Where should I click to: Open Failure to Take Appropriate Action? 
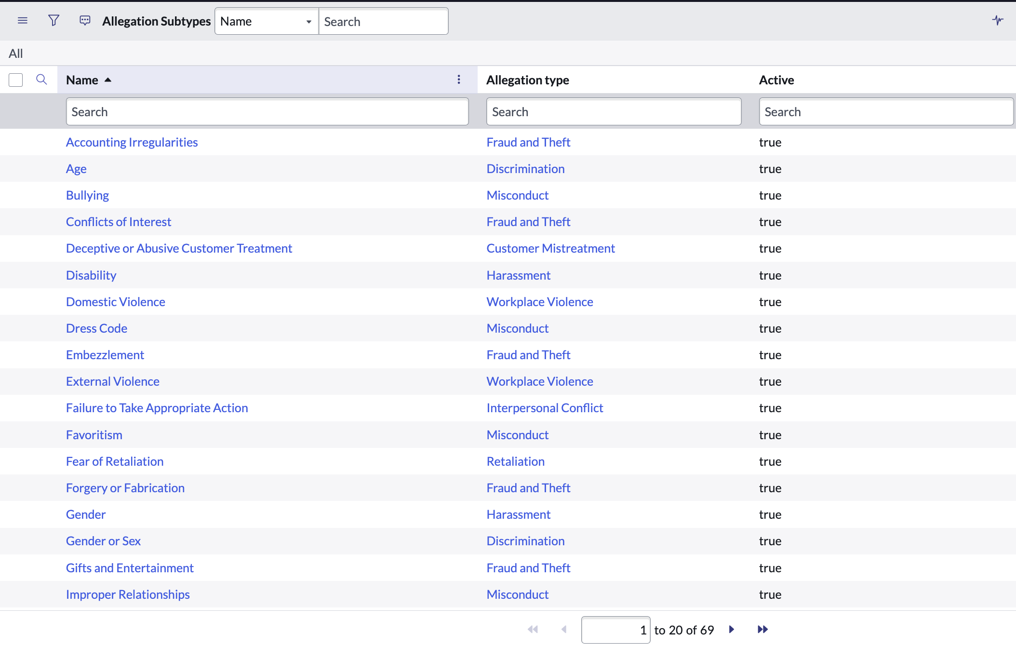pyautogui.click(x=157, y=408)
